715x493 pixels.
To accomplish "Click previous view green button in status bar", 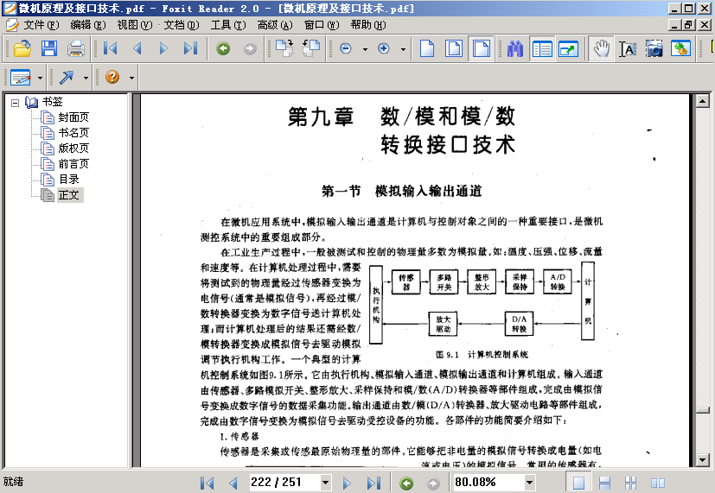I will coord(406,483).
